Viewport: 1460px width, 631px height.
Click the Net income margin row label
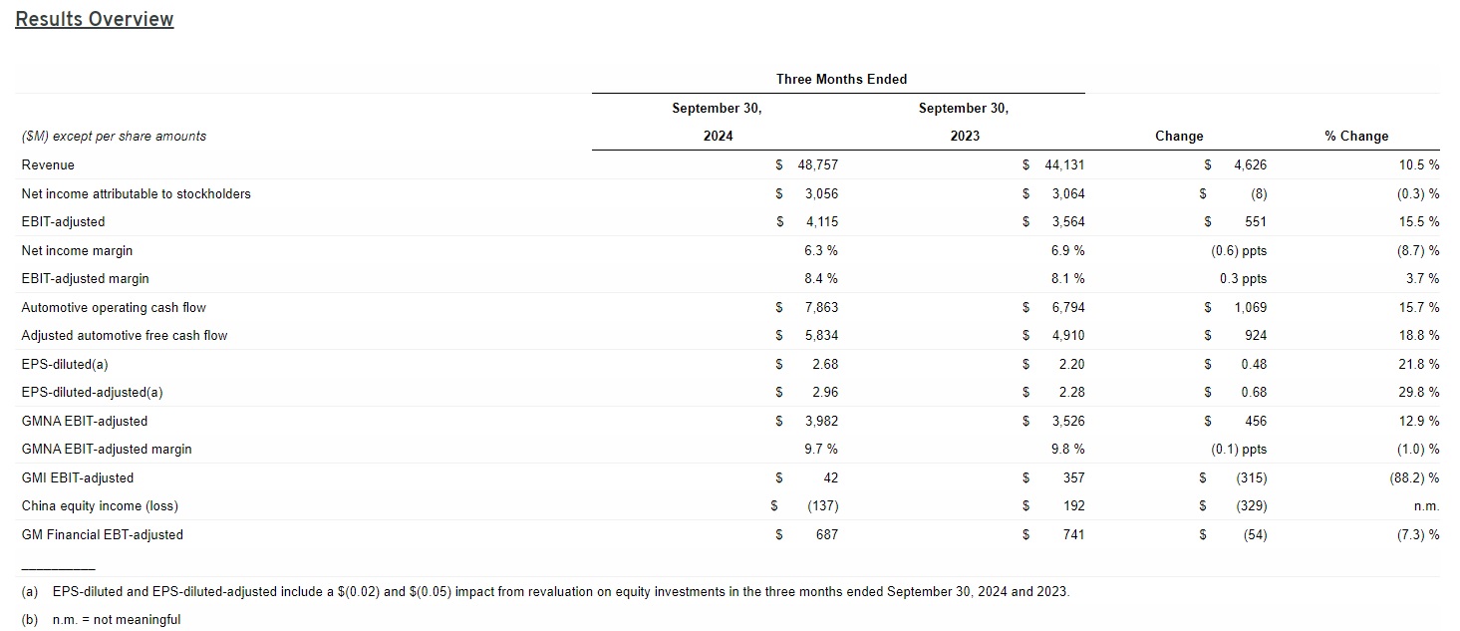77,251
